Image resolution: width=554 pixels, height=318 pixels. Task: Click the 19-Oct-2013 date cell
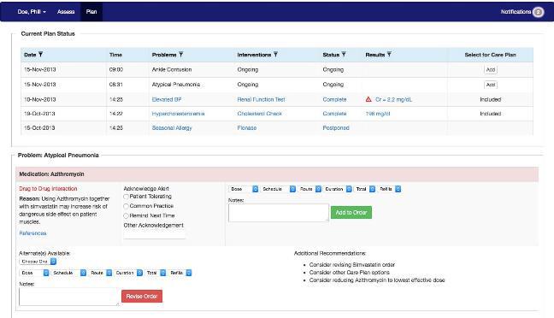(x=39, y=114)
